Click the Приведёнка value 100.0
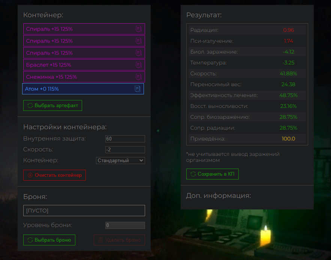The image size is (331, 260). (288, 139)
